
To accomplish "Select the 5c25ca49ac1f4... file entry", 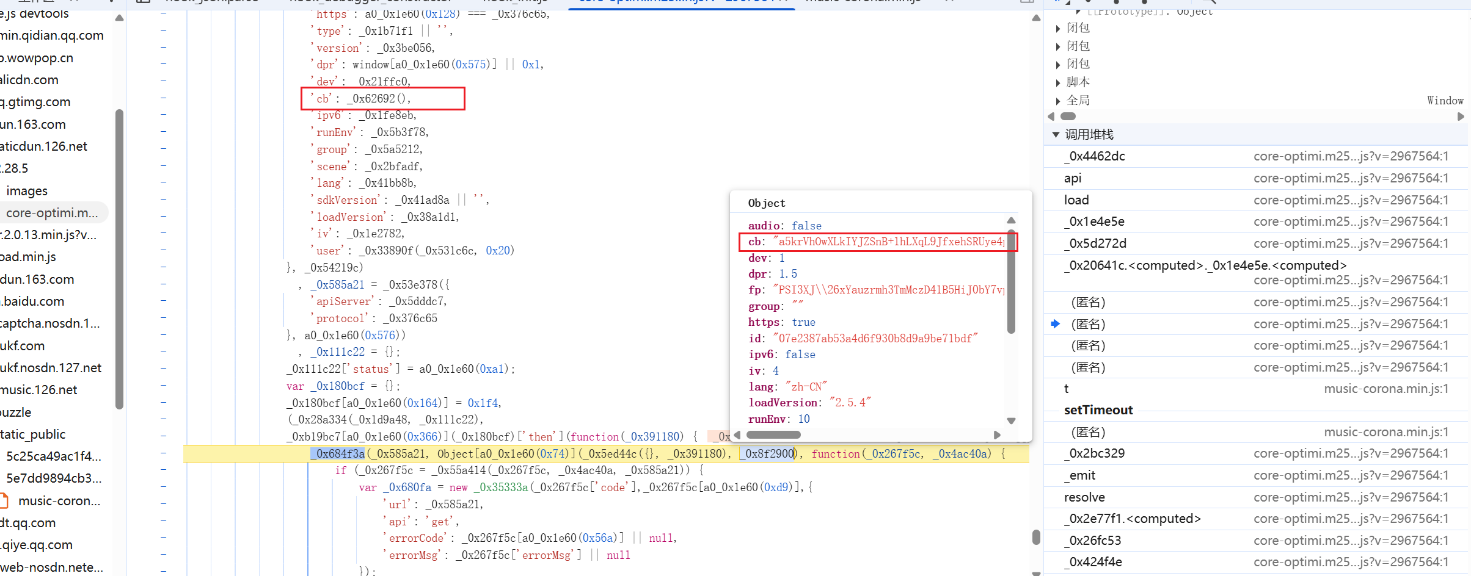I will [54, 456].
